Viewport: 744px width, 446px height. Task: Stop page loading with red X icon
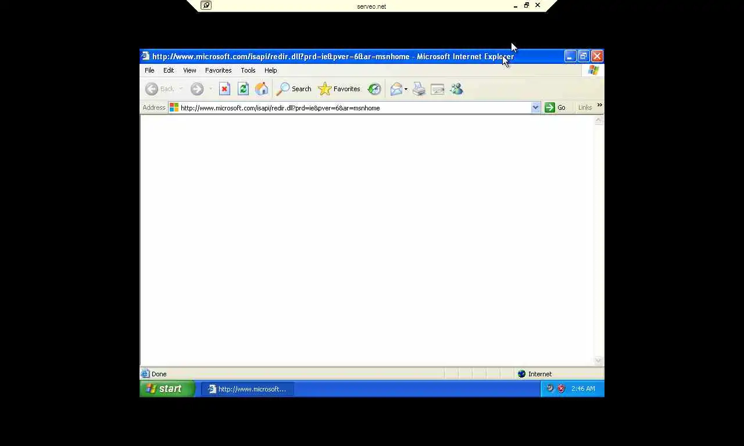(224, 89)
